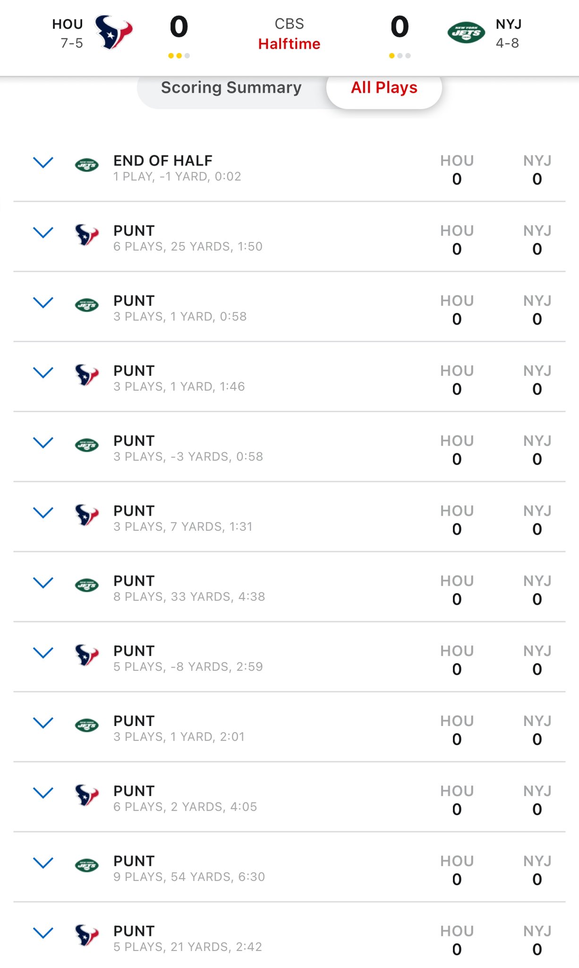Expand the 6 plays, 2 yards punt chevron
This screenshot has height=968, width=579.
click(x=43, y=793)
